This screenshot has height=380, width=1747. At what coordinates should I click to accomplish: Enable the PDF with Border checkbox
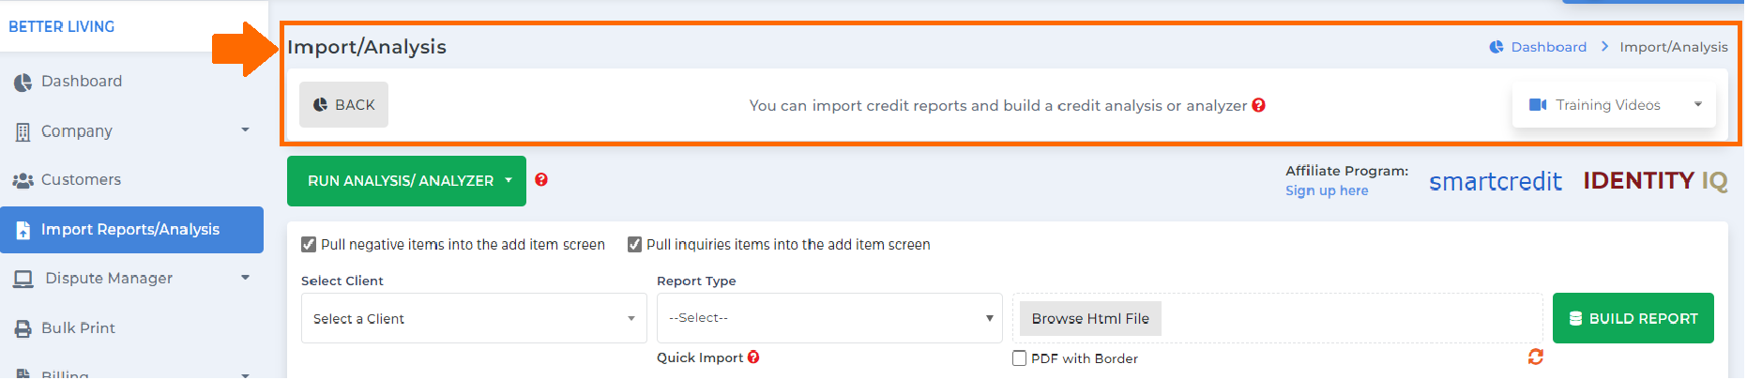coord(1019,358)
